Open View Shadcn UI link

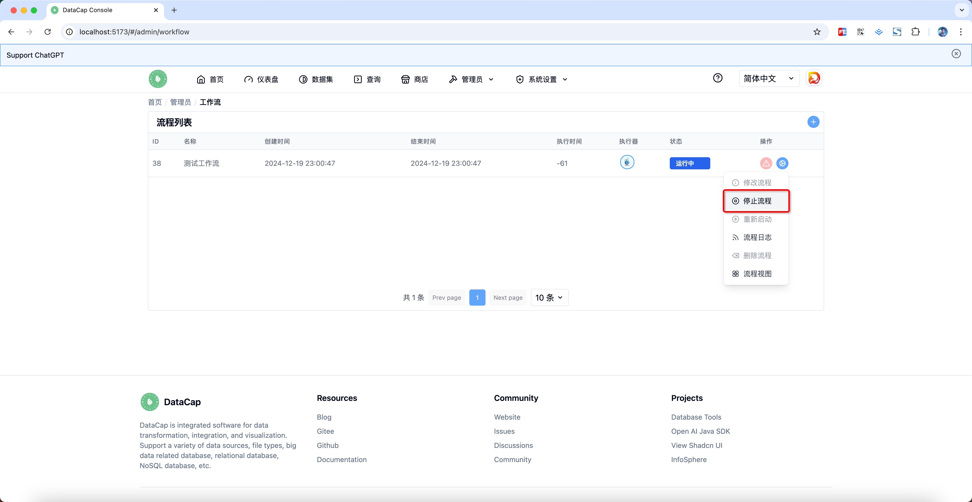697,445
